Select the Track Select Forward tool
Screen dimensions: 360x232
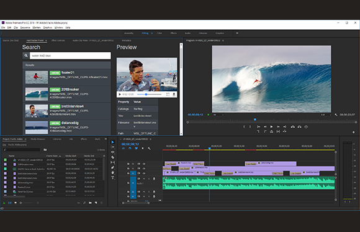pyautogui.click(x=113, y=147)
